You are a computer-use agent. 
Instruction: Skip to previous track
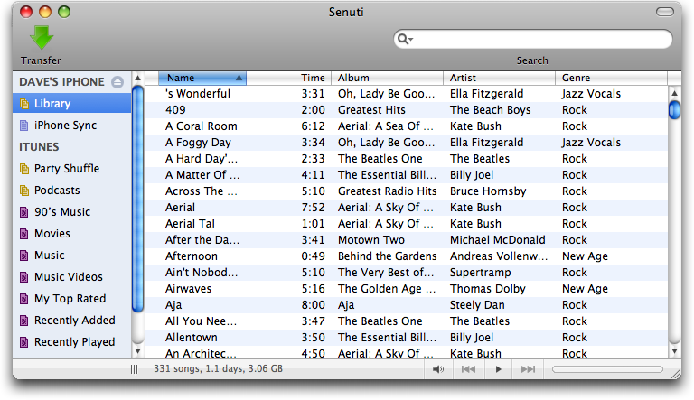[468, 369]
